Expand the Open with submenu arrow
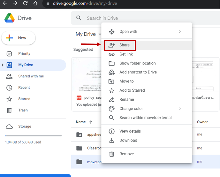220x177 pixels. 180,32
